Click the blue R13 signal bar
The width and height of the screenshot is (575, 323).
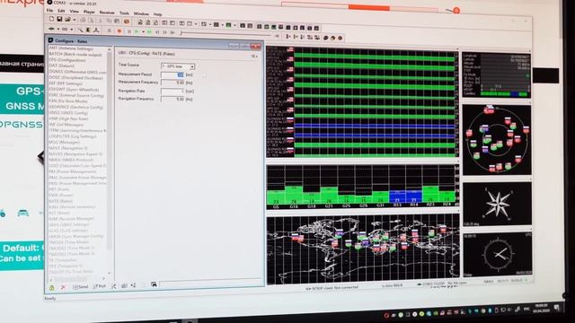(x=397, y=196)
